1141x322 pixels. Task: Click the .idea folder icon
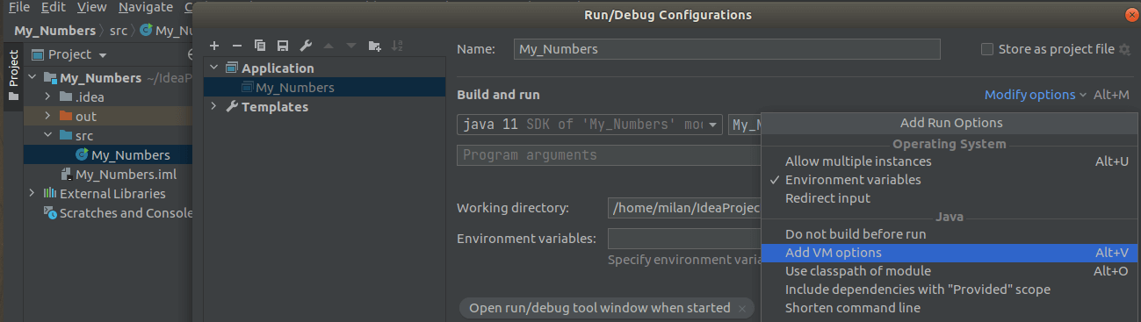click(66, 97)
